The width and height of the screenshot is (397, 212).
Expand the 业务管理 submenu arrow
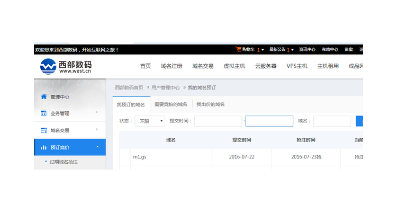[97, 112]
